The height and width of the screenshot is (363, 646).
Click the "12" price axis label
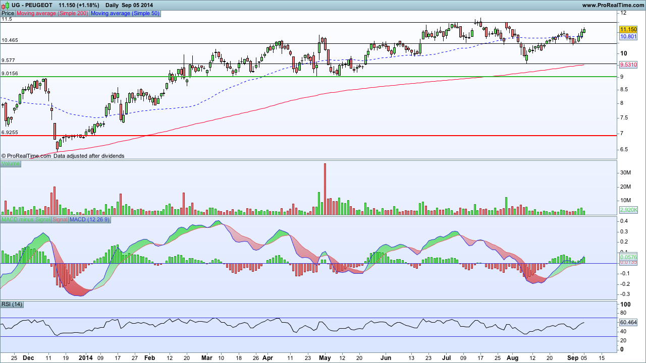point(624,13)
